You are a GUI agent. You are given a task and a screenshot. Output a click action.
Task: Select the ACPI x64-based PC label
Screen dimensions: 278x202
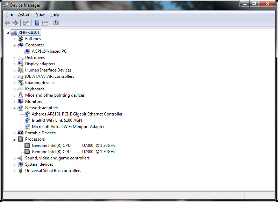[49, 51]
